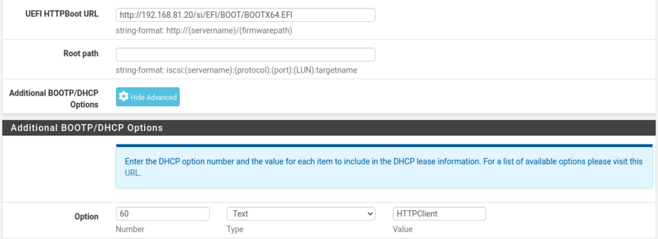Click the blue DHCP option info message
658x239 pixels.
point(384,167)
